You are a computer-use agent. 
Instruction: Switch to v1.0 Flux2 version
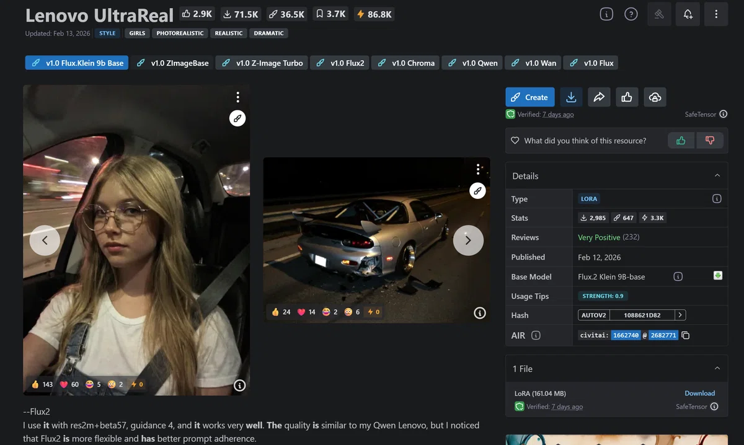tap(340, 63)
